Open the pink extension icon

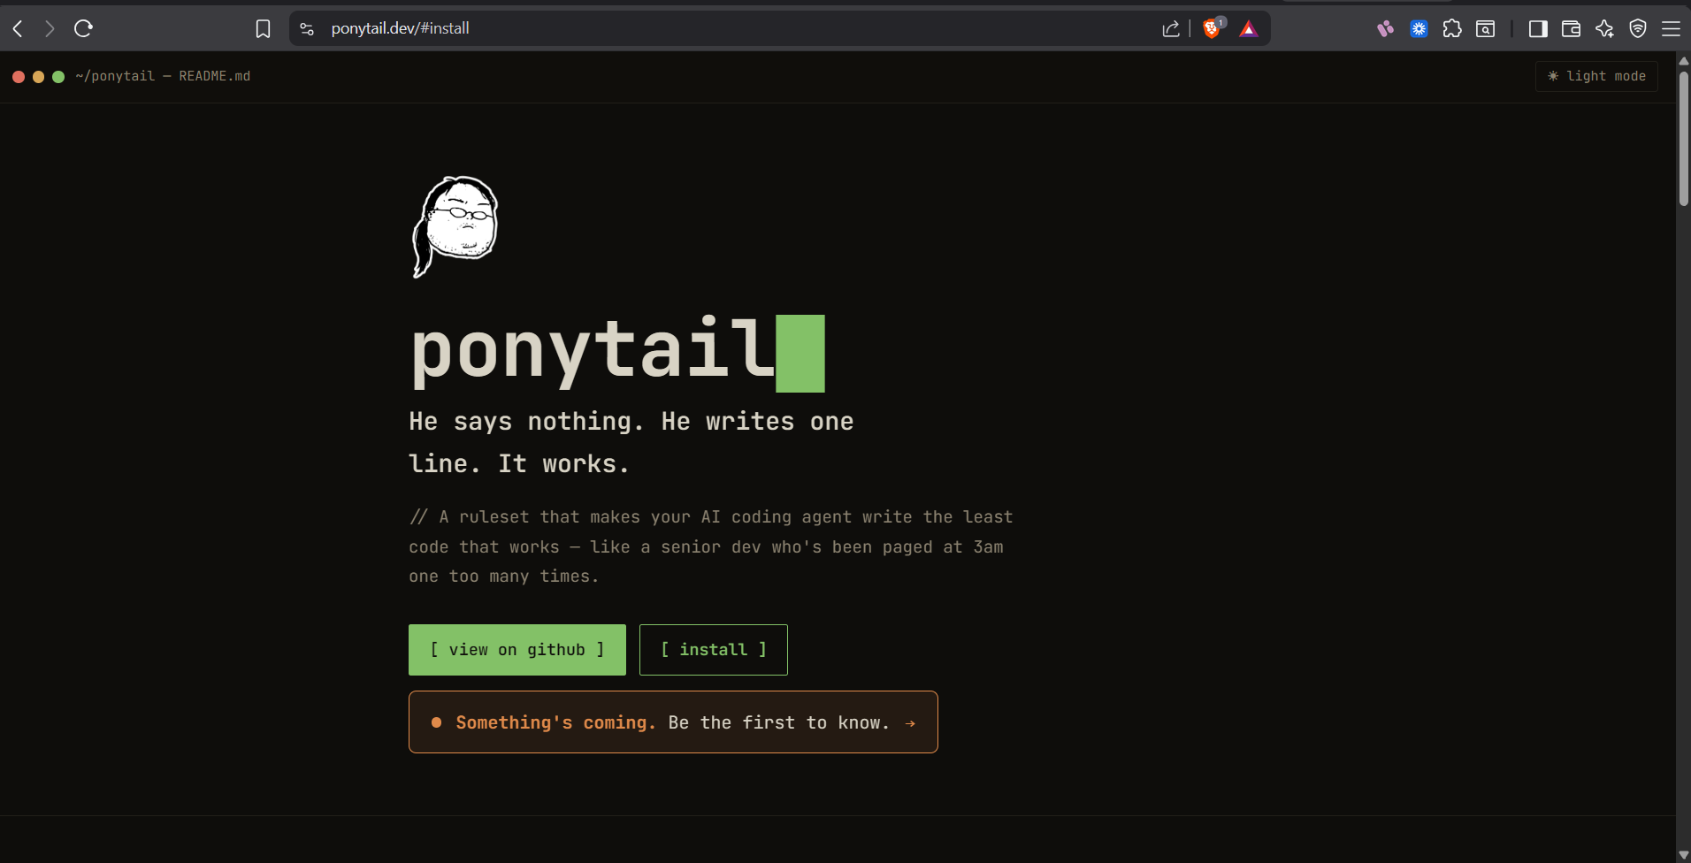[x=1385, y=29]
